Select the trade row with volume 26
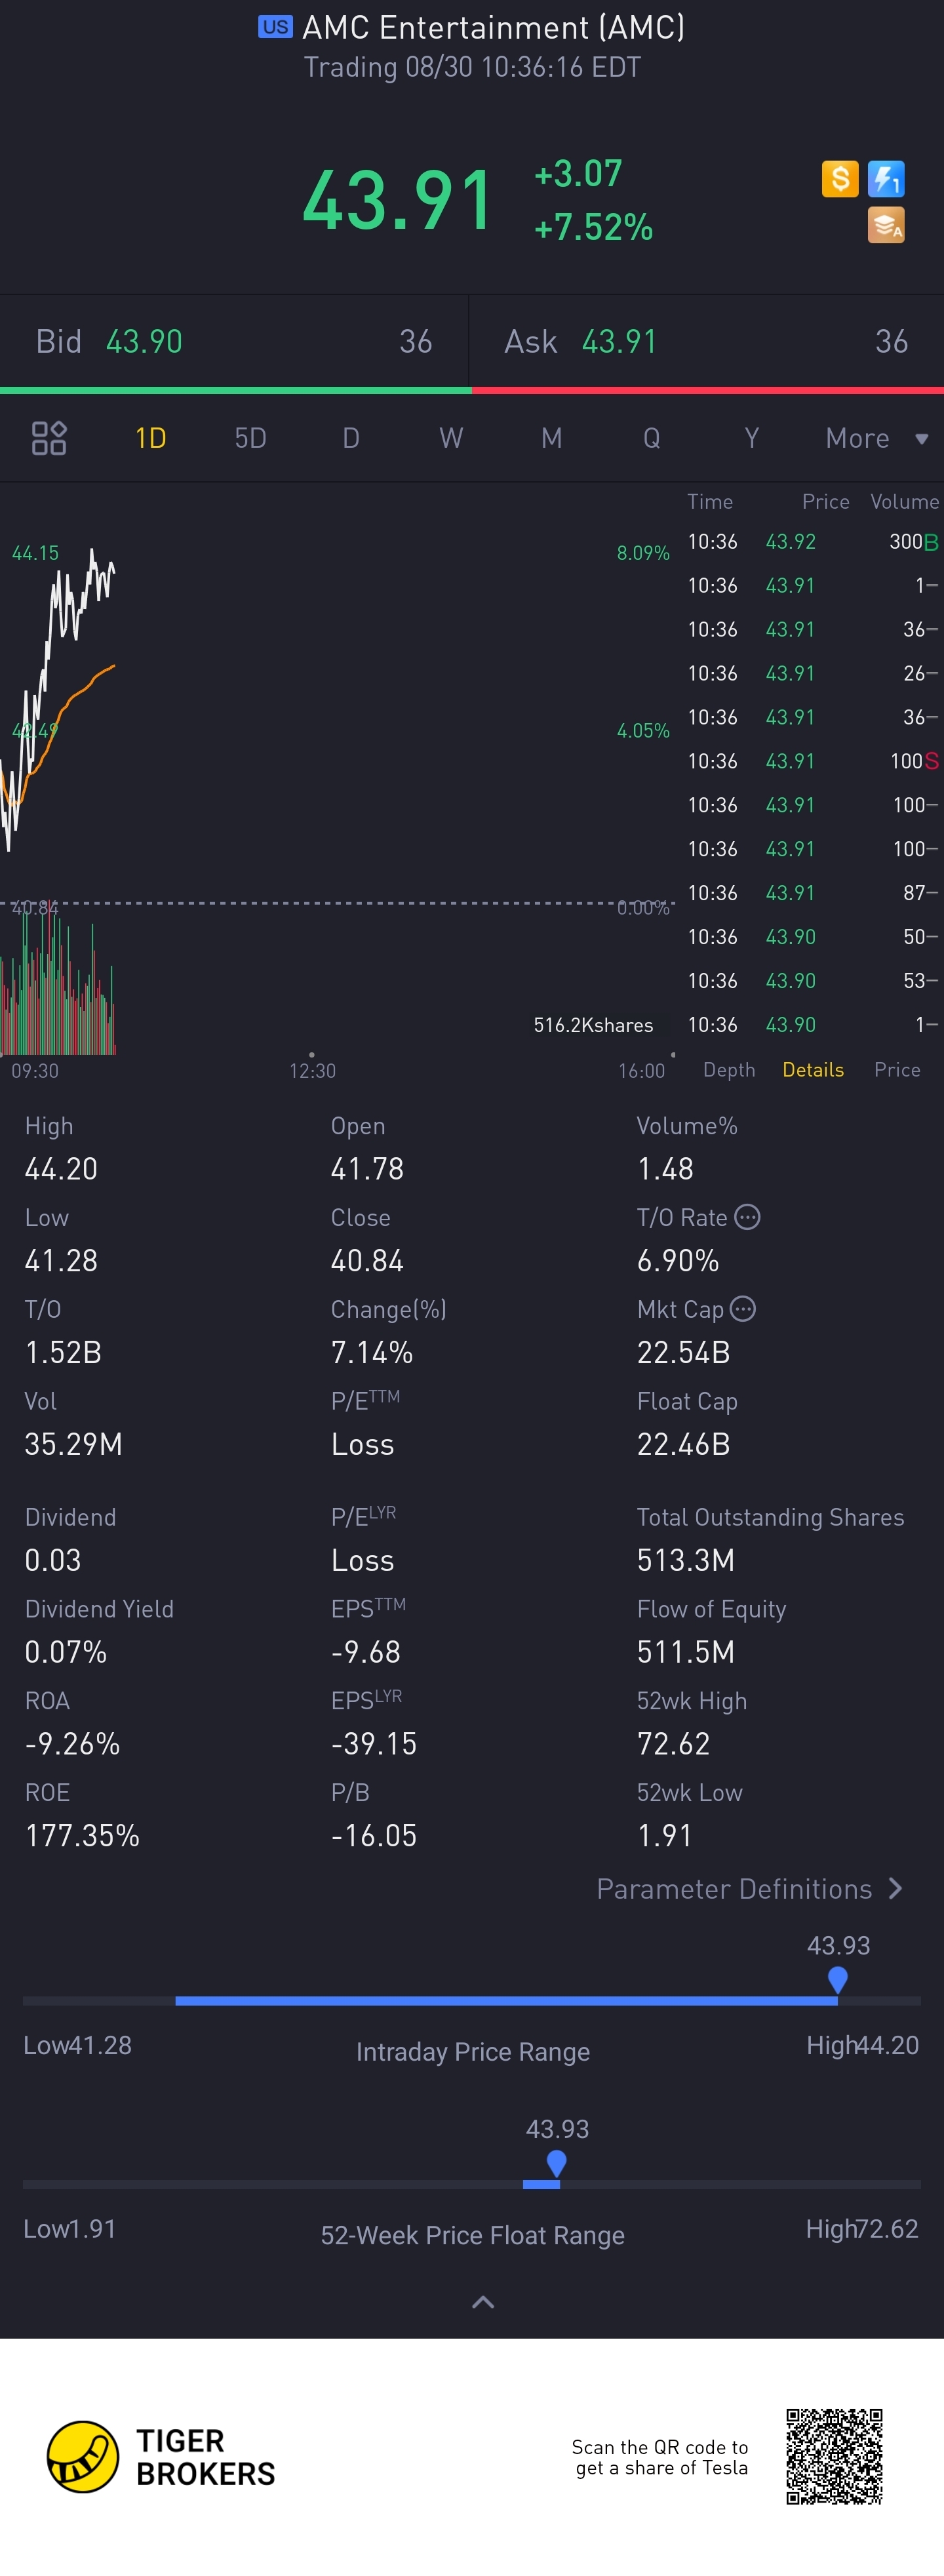Screen dimensions: 944x2576 pos(812,673)
